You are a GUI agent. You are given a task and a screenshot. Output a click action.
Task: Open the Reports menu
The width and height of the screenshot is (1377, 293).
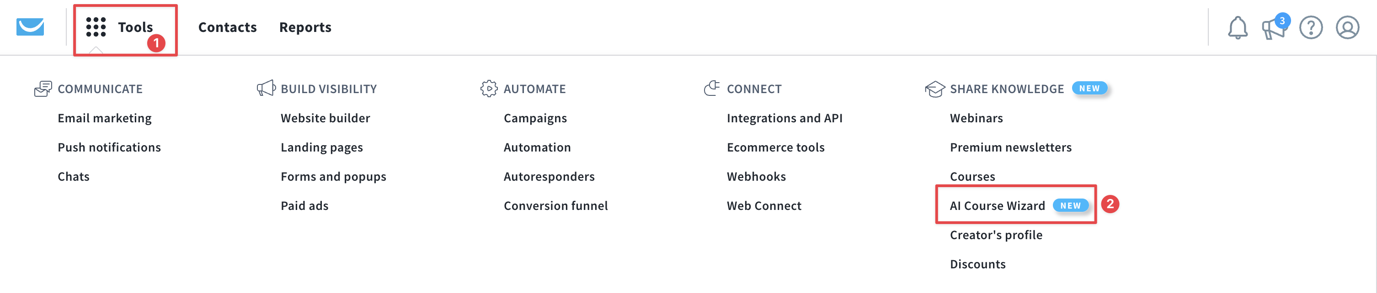point(305,27)
